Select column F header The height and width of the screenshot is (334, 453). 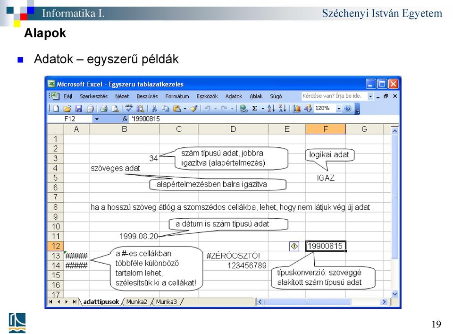click(326, 129)
